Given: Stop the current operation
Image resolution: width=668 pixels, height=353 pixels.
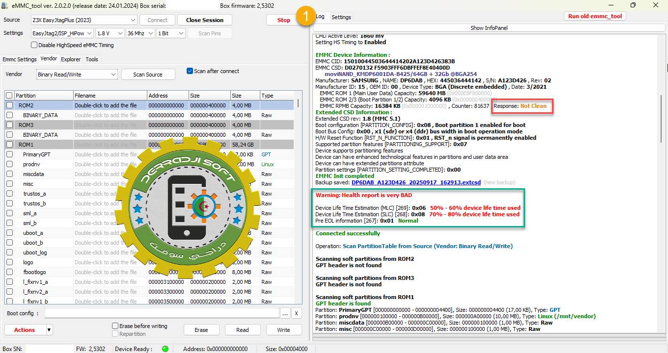Looking at the screenshot, I should 284,20.
